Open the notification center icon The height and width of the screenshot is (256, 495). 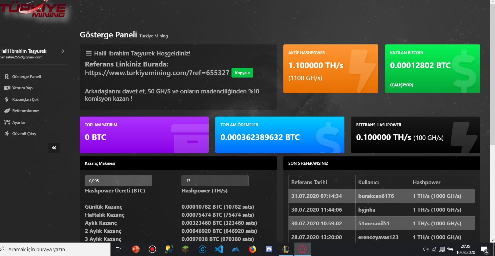(x=485, y=250)
